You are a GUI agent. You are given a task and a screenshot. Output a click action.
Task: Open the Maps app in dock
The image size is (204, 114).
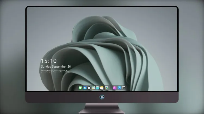click(x=93, y=88)
